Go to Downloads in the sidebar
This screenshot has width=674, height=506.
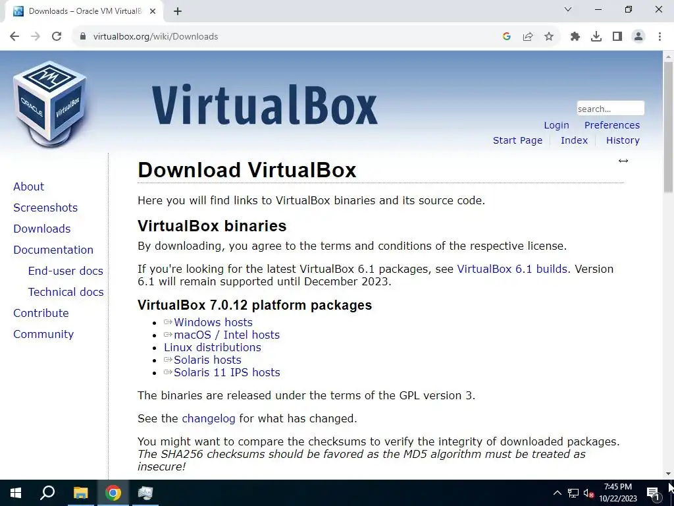coord(42,229)
